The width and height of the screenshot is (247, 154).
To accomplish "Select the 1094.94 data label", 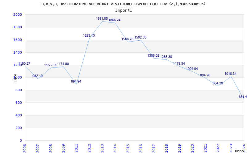I will [x=192, y=69].
